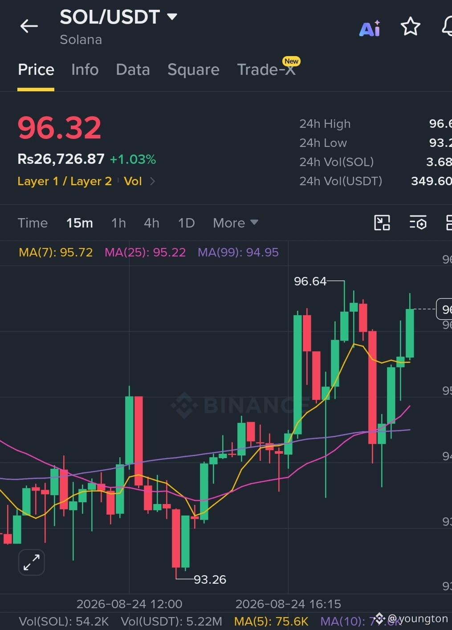
Task: Open the chart drawing tools icon
Action: (x=382, y=223)
